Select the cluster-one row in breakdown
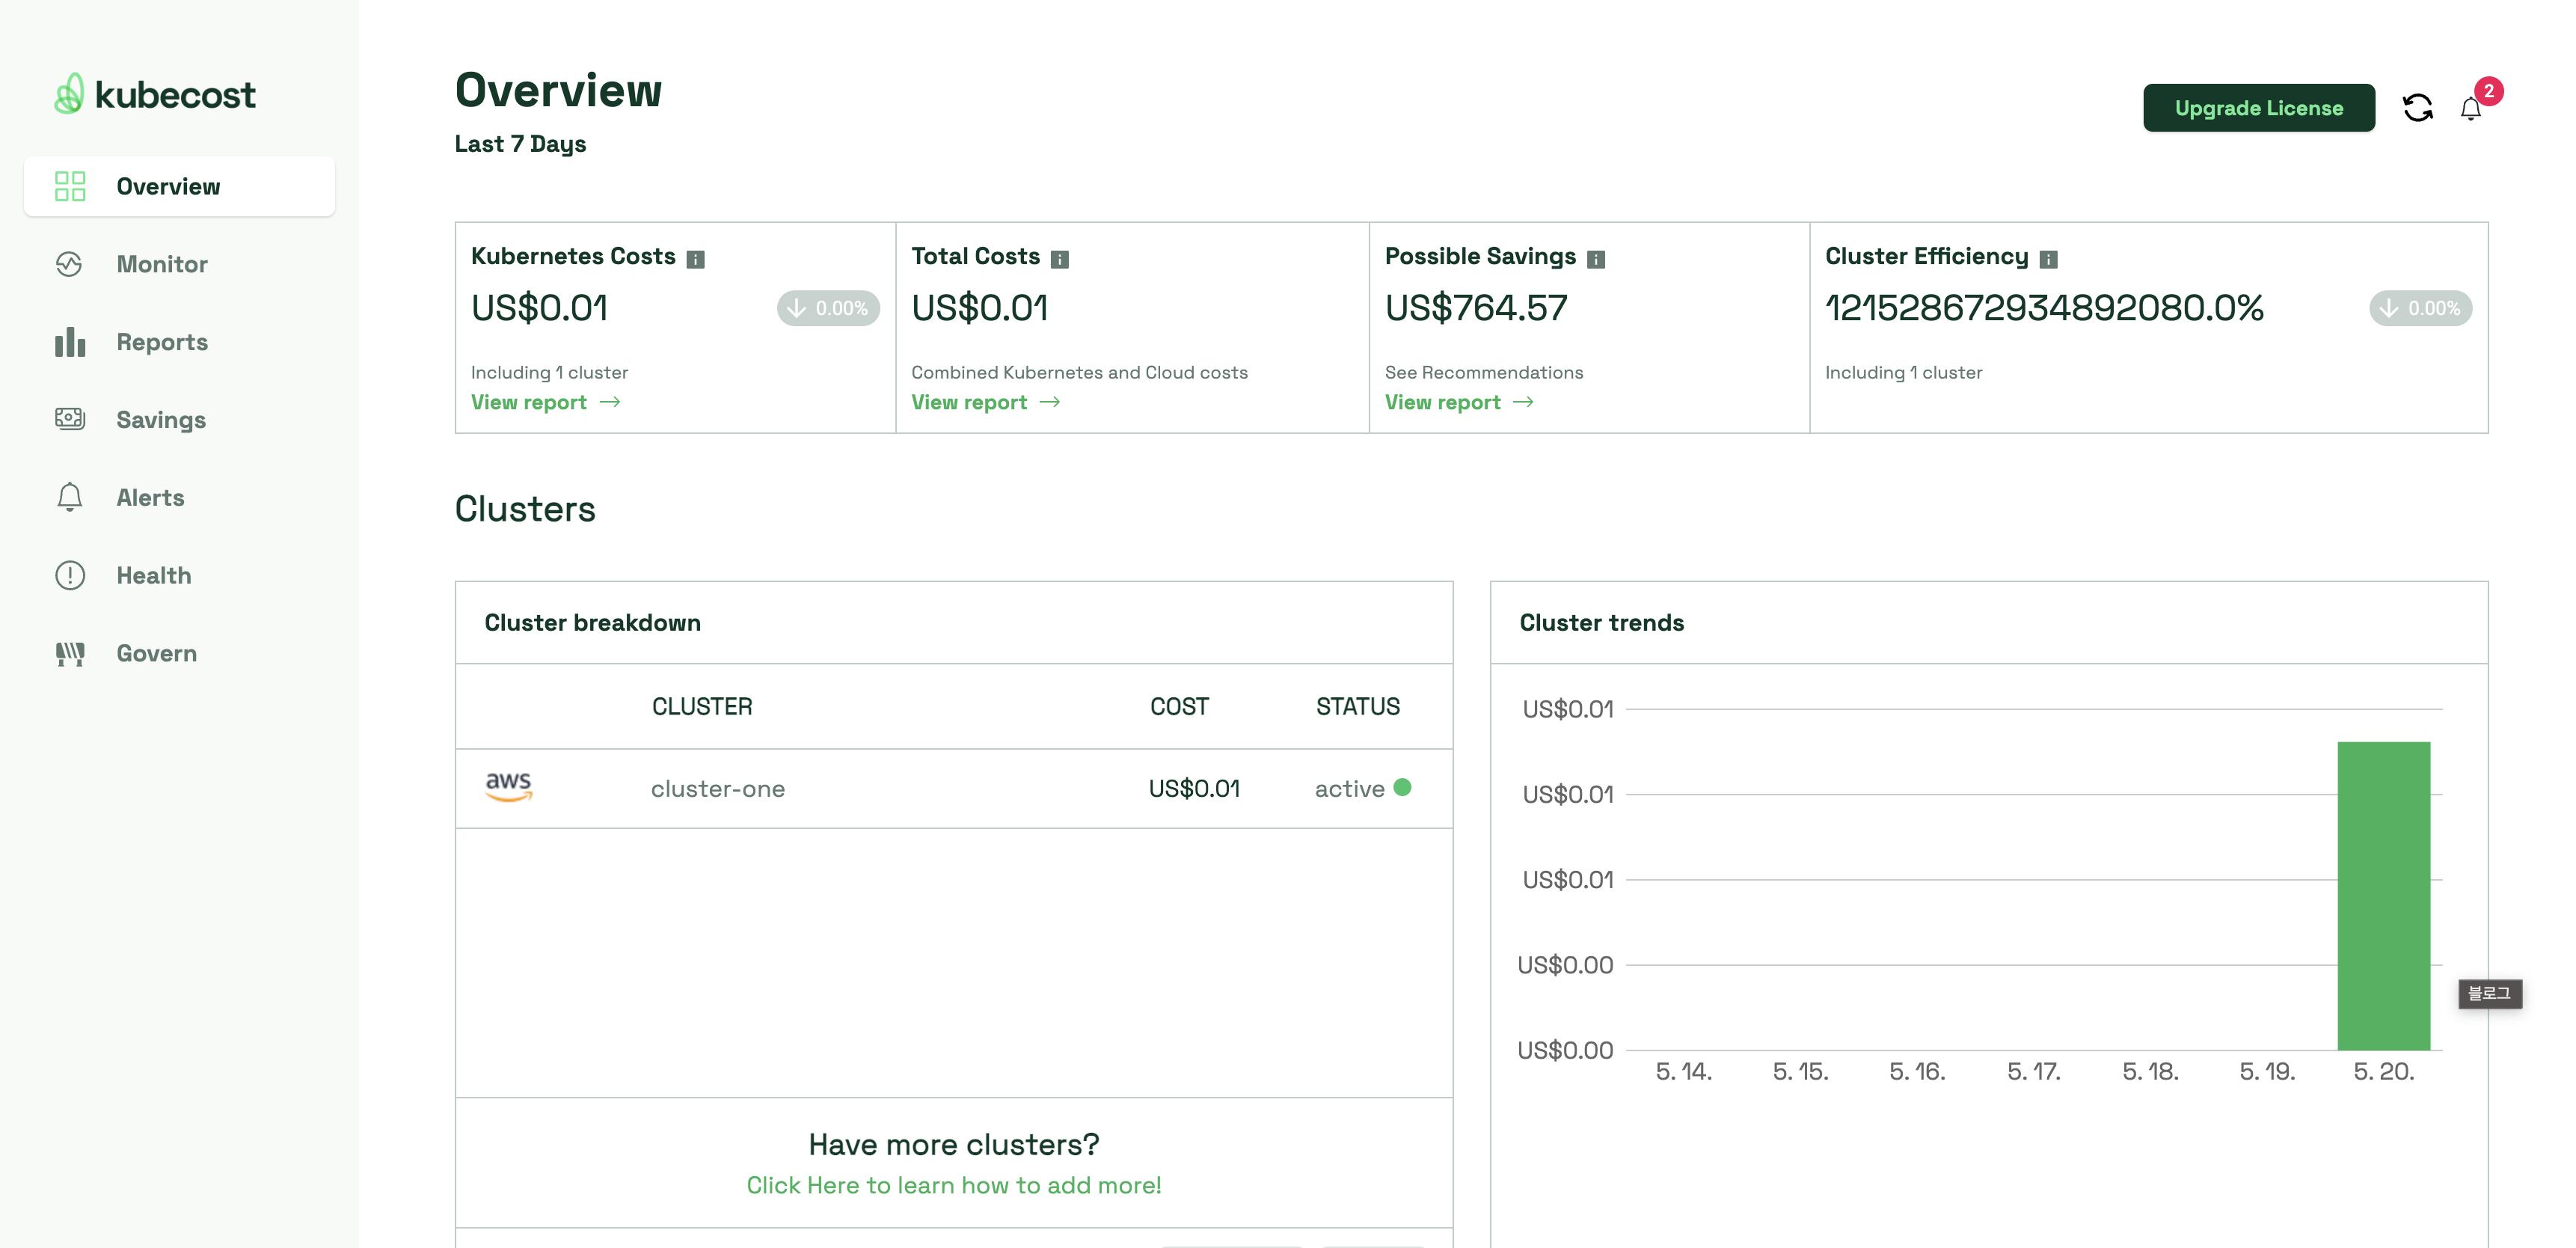Screen dimensions: 2576x1248 [717, 789]
